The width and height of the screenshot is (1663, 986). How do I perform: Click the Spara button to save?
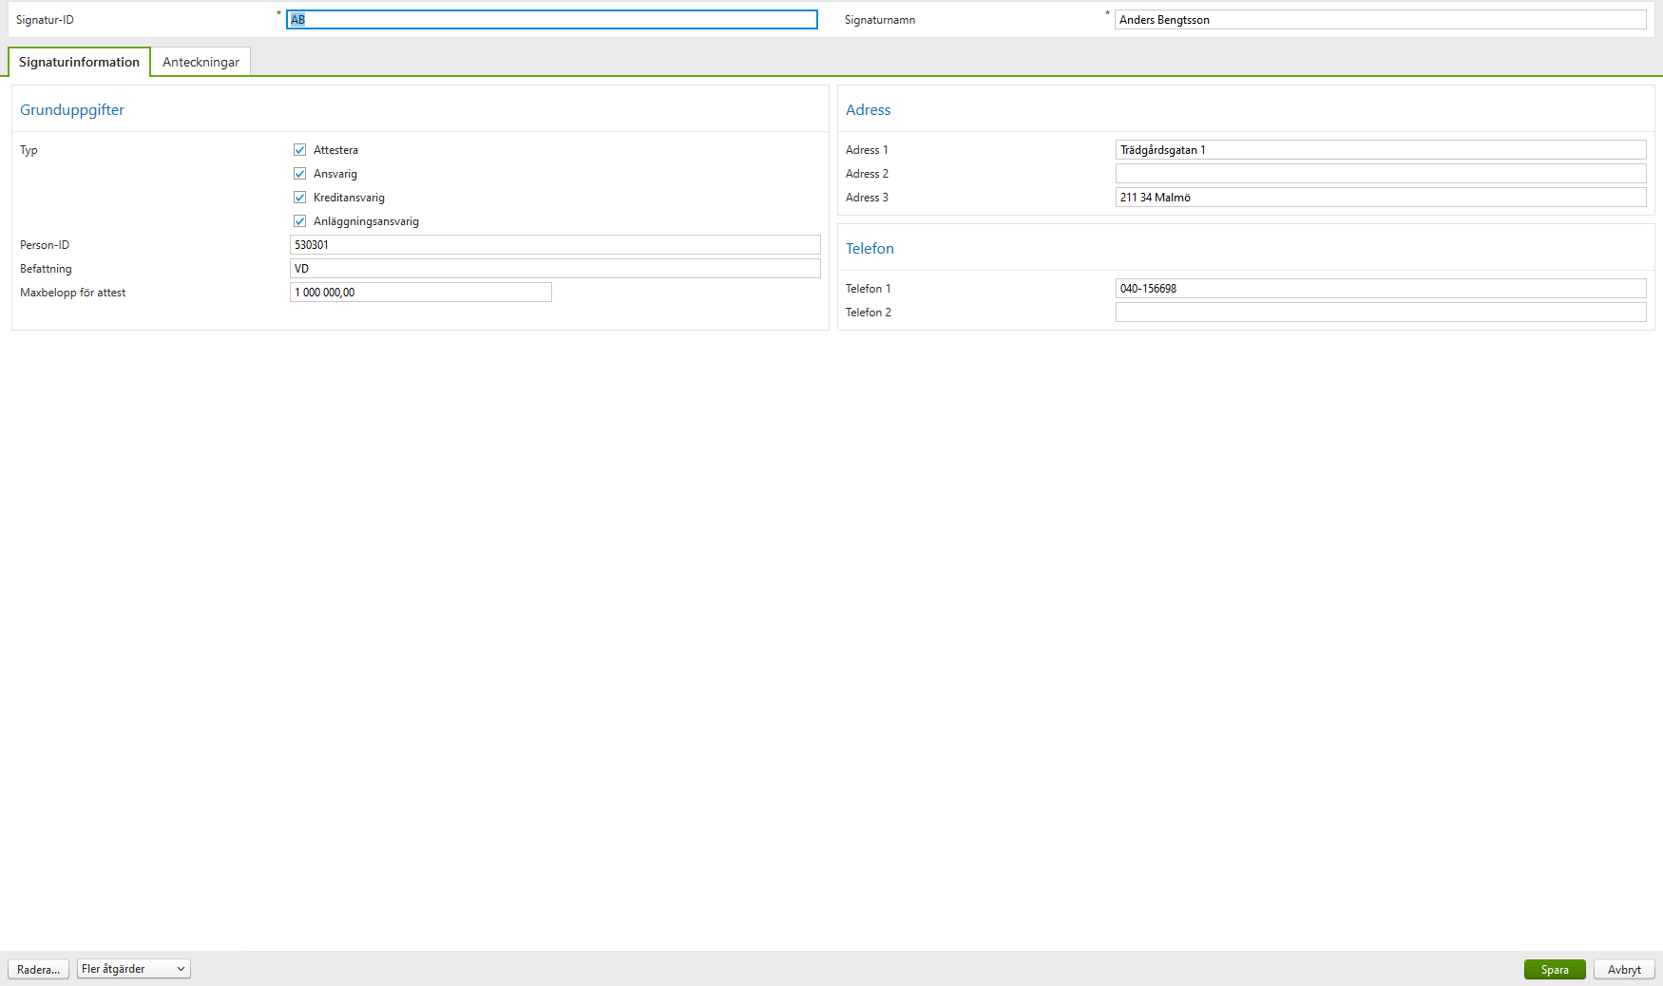[x=1554, y=969]
